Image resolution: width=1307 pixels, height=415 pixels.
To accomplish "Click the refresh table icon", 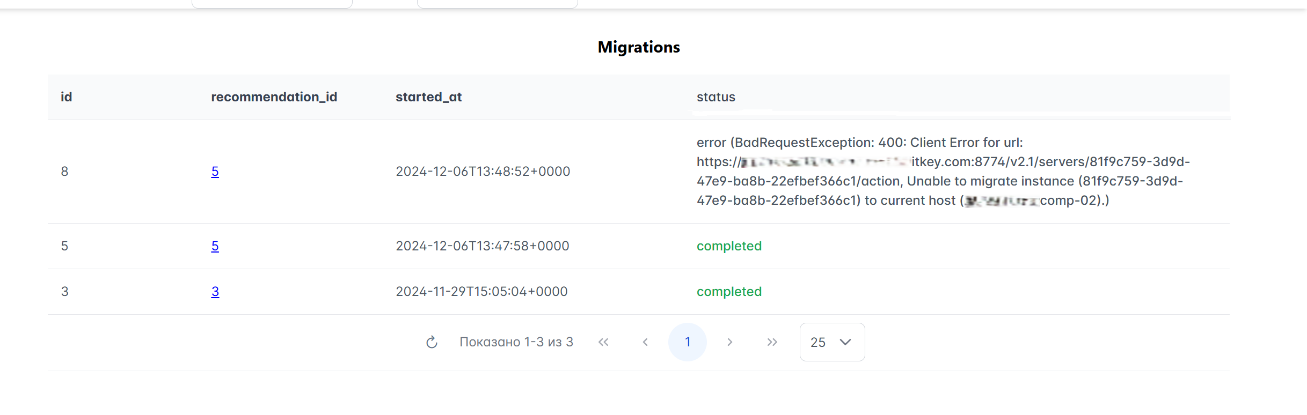I will tap(432, 342).
